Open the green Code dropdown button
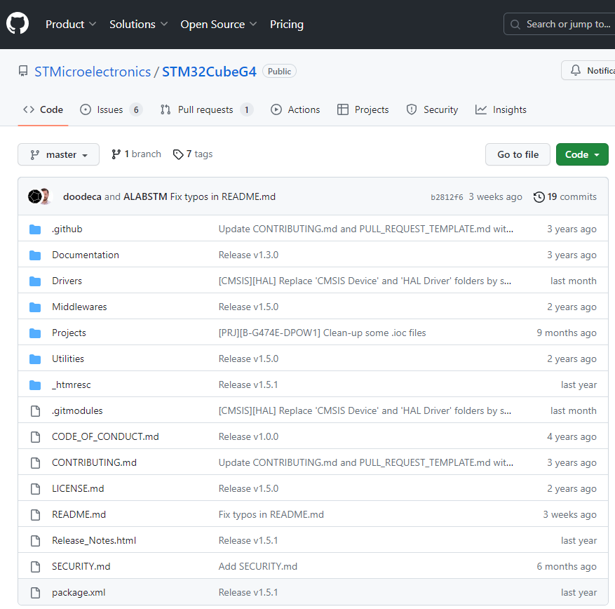This screenshot has width=615, height=609. (582, 154)
